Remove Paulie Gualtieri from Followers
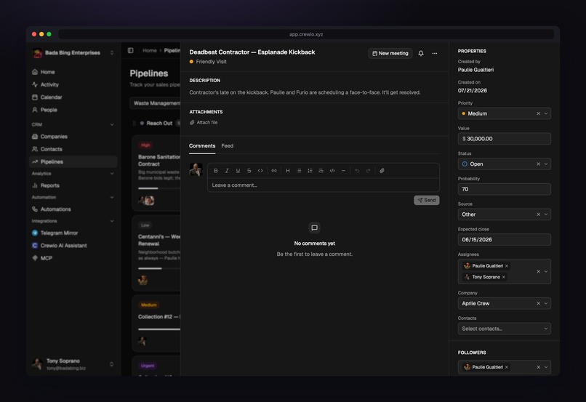This screenshot has height=402, width=586. coord(507,367)
